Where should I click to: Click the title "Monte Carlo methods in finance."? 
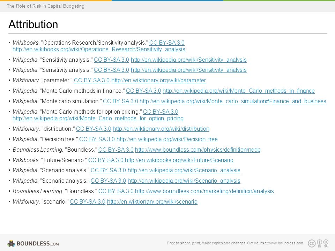click(82, 91)
